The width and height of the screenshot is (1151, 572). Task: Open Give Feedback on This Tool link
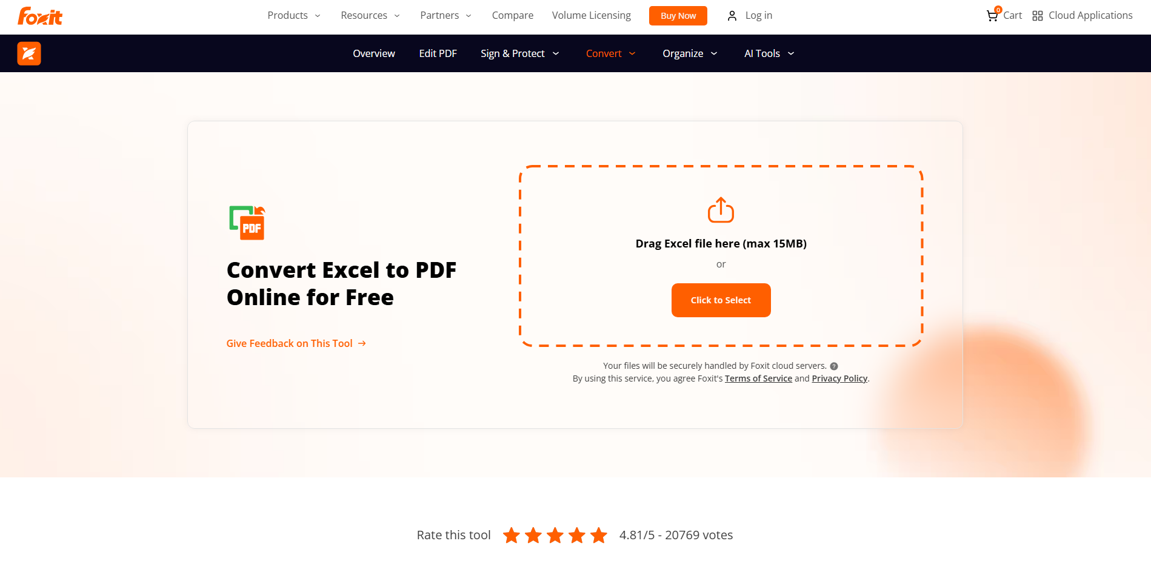click(x=296, y=343)
